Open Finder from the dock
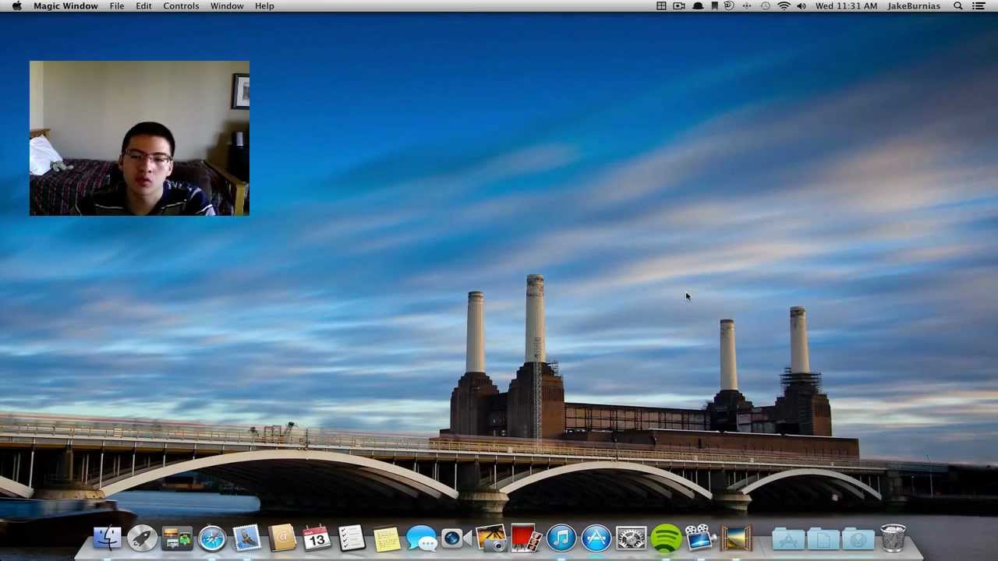 (x=107, y=538)
